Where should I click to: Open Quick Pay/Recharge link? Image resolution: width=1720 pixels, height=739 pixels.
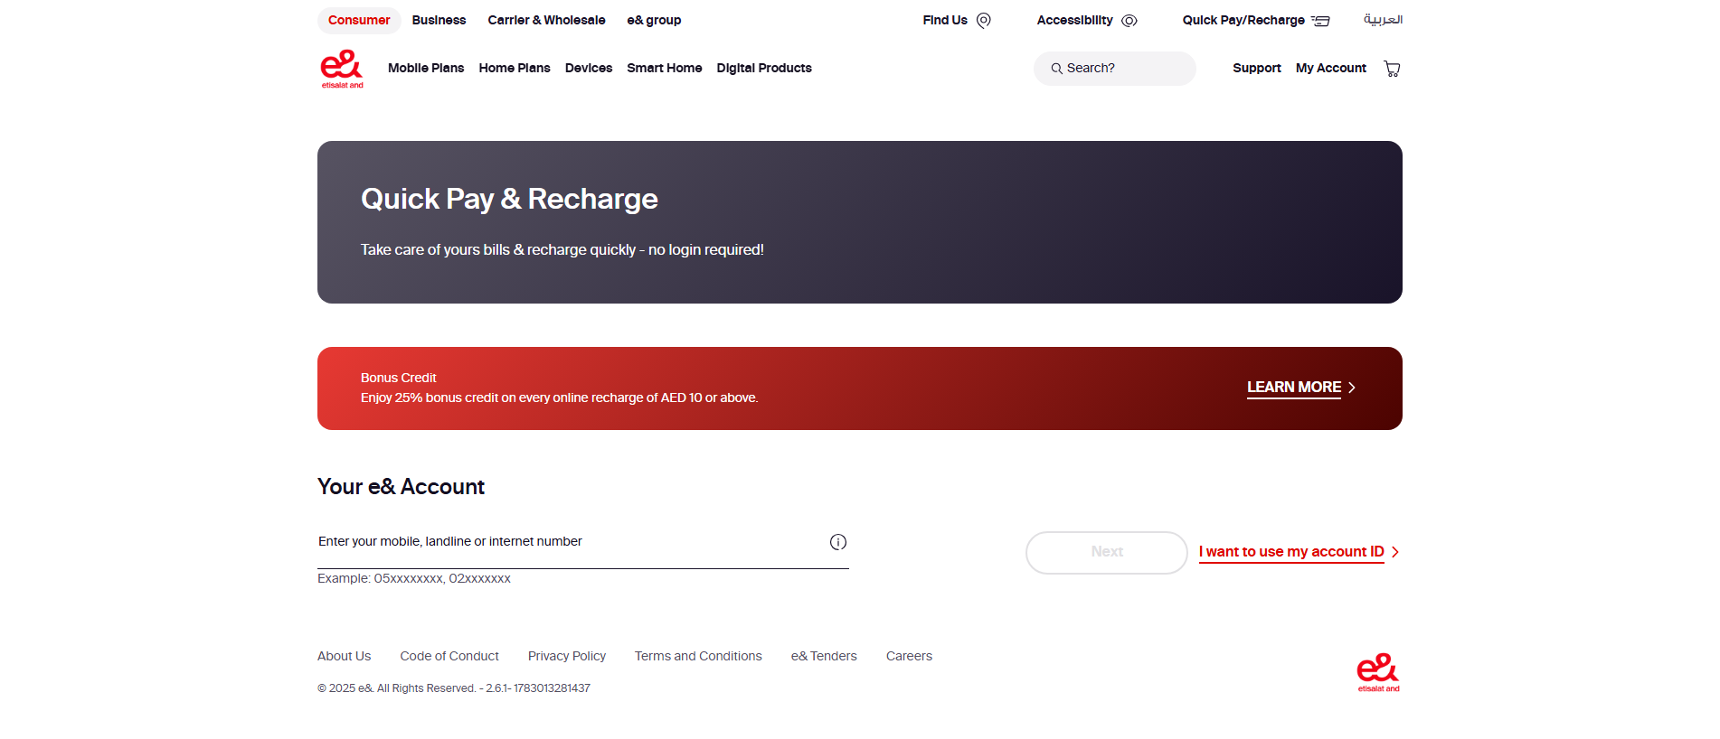click(1243, 20)
